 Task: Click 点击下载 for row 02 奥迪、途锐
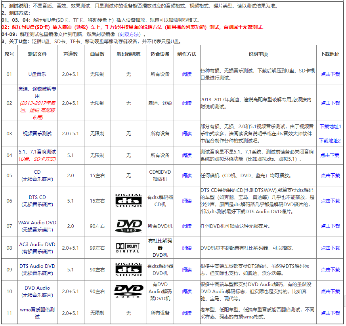[x=330, y=103]
